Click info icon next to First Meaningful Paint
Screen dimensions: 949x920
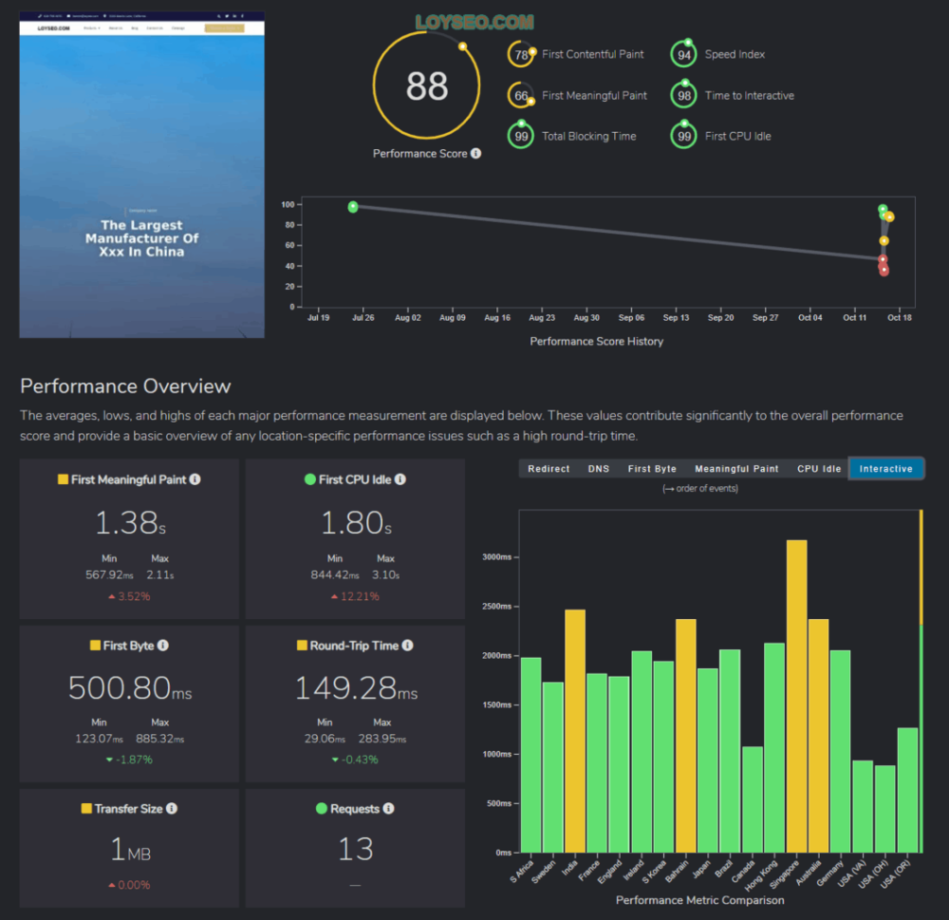[195, 479]
